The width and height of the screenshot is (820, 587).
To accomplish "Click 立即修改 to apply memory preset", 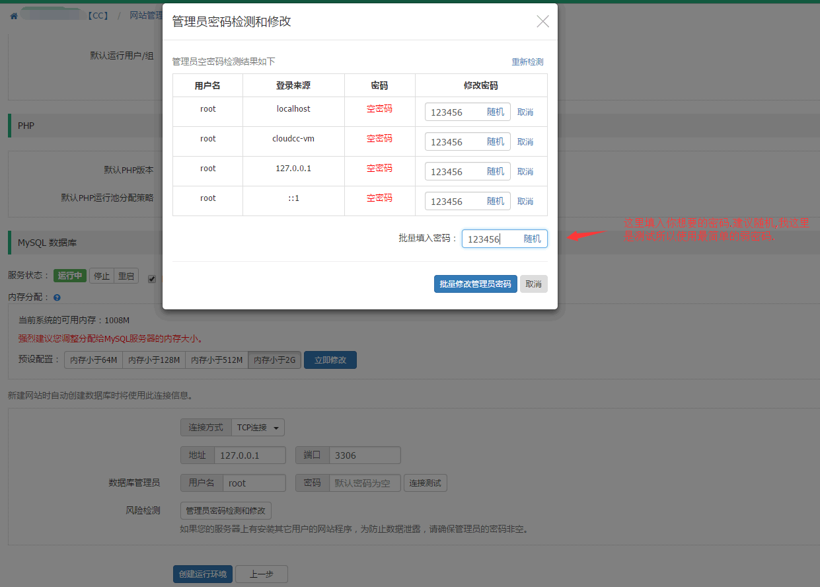I will click(x=330, y=360).
